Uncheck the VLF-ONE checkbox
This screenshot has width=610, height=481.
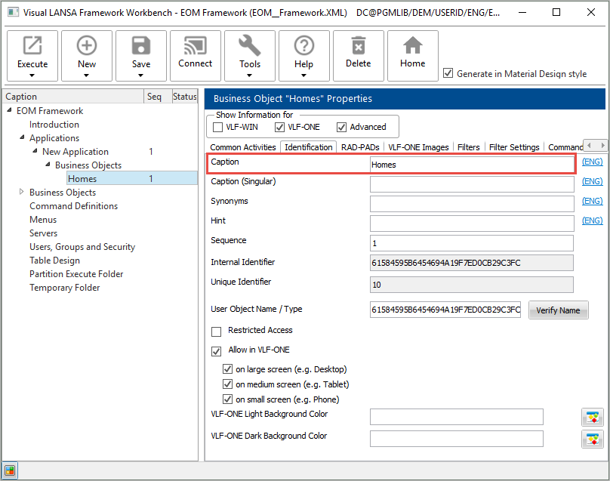[279, 128]
